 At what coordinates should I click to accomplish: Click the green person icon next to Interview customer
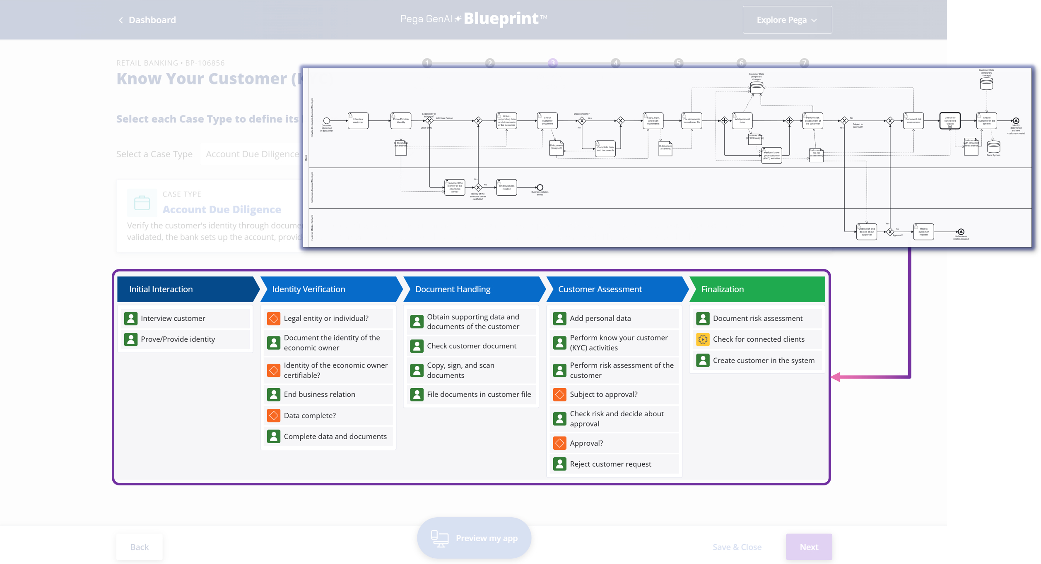pos(130,318)
